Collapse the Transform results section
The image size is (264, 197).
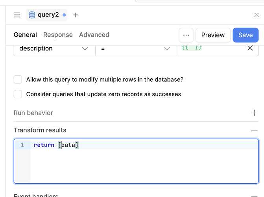click(254, 130)
